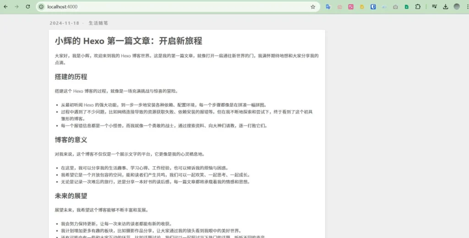Click the 2024-11-18 post date

click(x=64, y=23)
